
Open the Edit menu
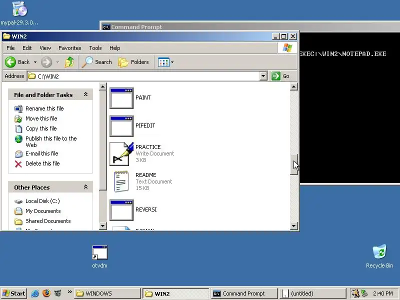click(27, 48)
